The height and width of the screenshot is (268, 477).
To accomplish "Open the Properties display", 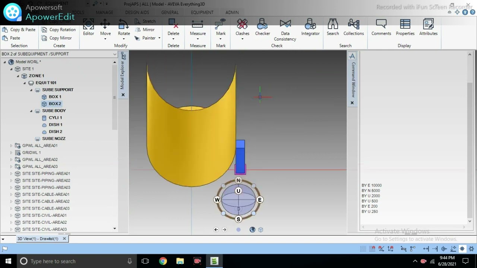I will point(405,28).
